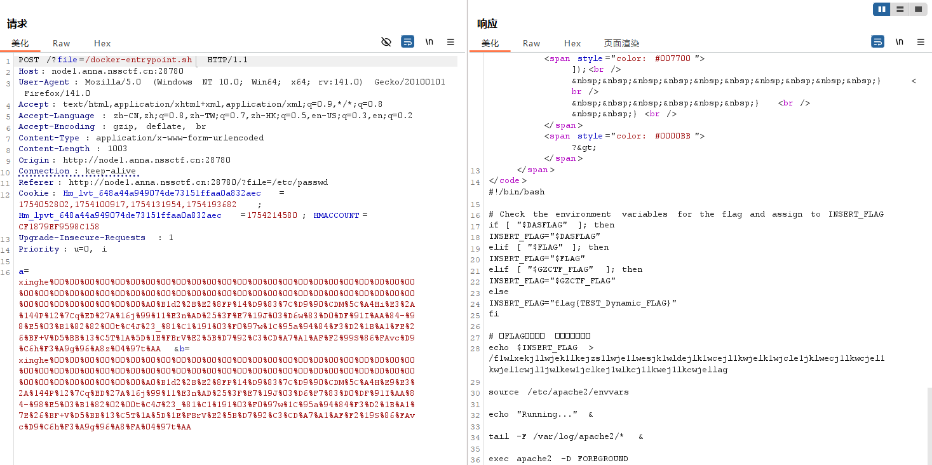Viewport: 932px width, 465px height.
Task: Click the echo "Running..." & line
Action: [541, 414]
